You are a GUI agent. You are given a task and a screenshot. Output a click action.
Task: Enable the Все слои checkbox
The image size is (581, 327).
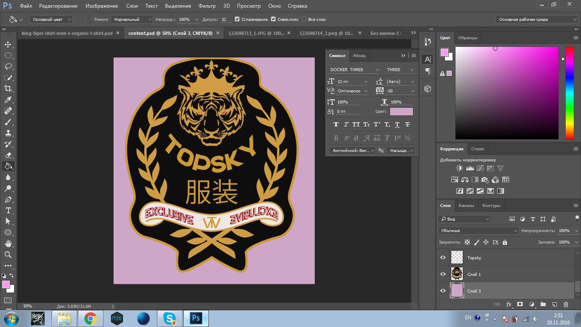304,20
